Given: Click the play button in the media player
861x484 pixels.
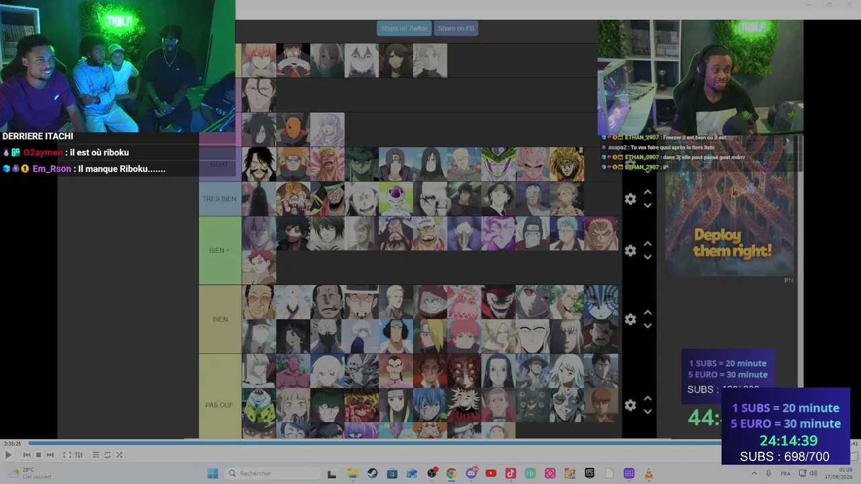Looking at the screenshot, I should (x=8, y=455).
